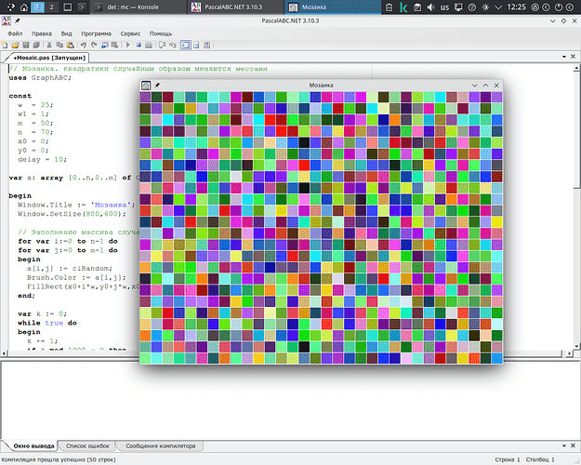The width and height of the screenshot is (581, 465).
Task: Open the Программа menu
Action: coord(96,33)
